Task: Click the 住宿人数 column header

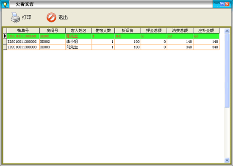Action: coord(103,30)
